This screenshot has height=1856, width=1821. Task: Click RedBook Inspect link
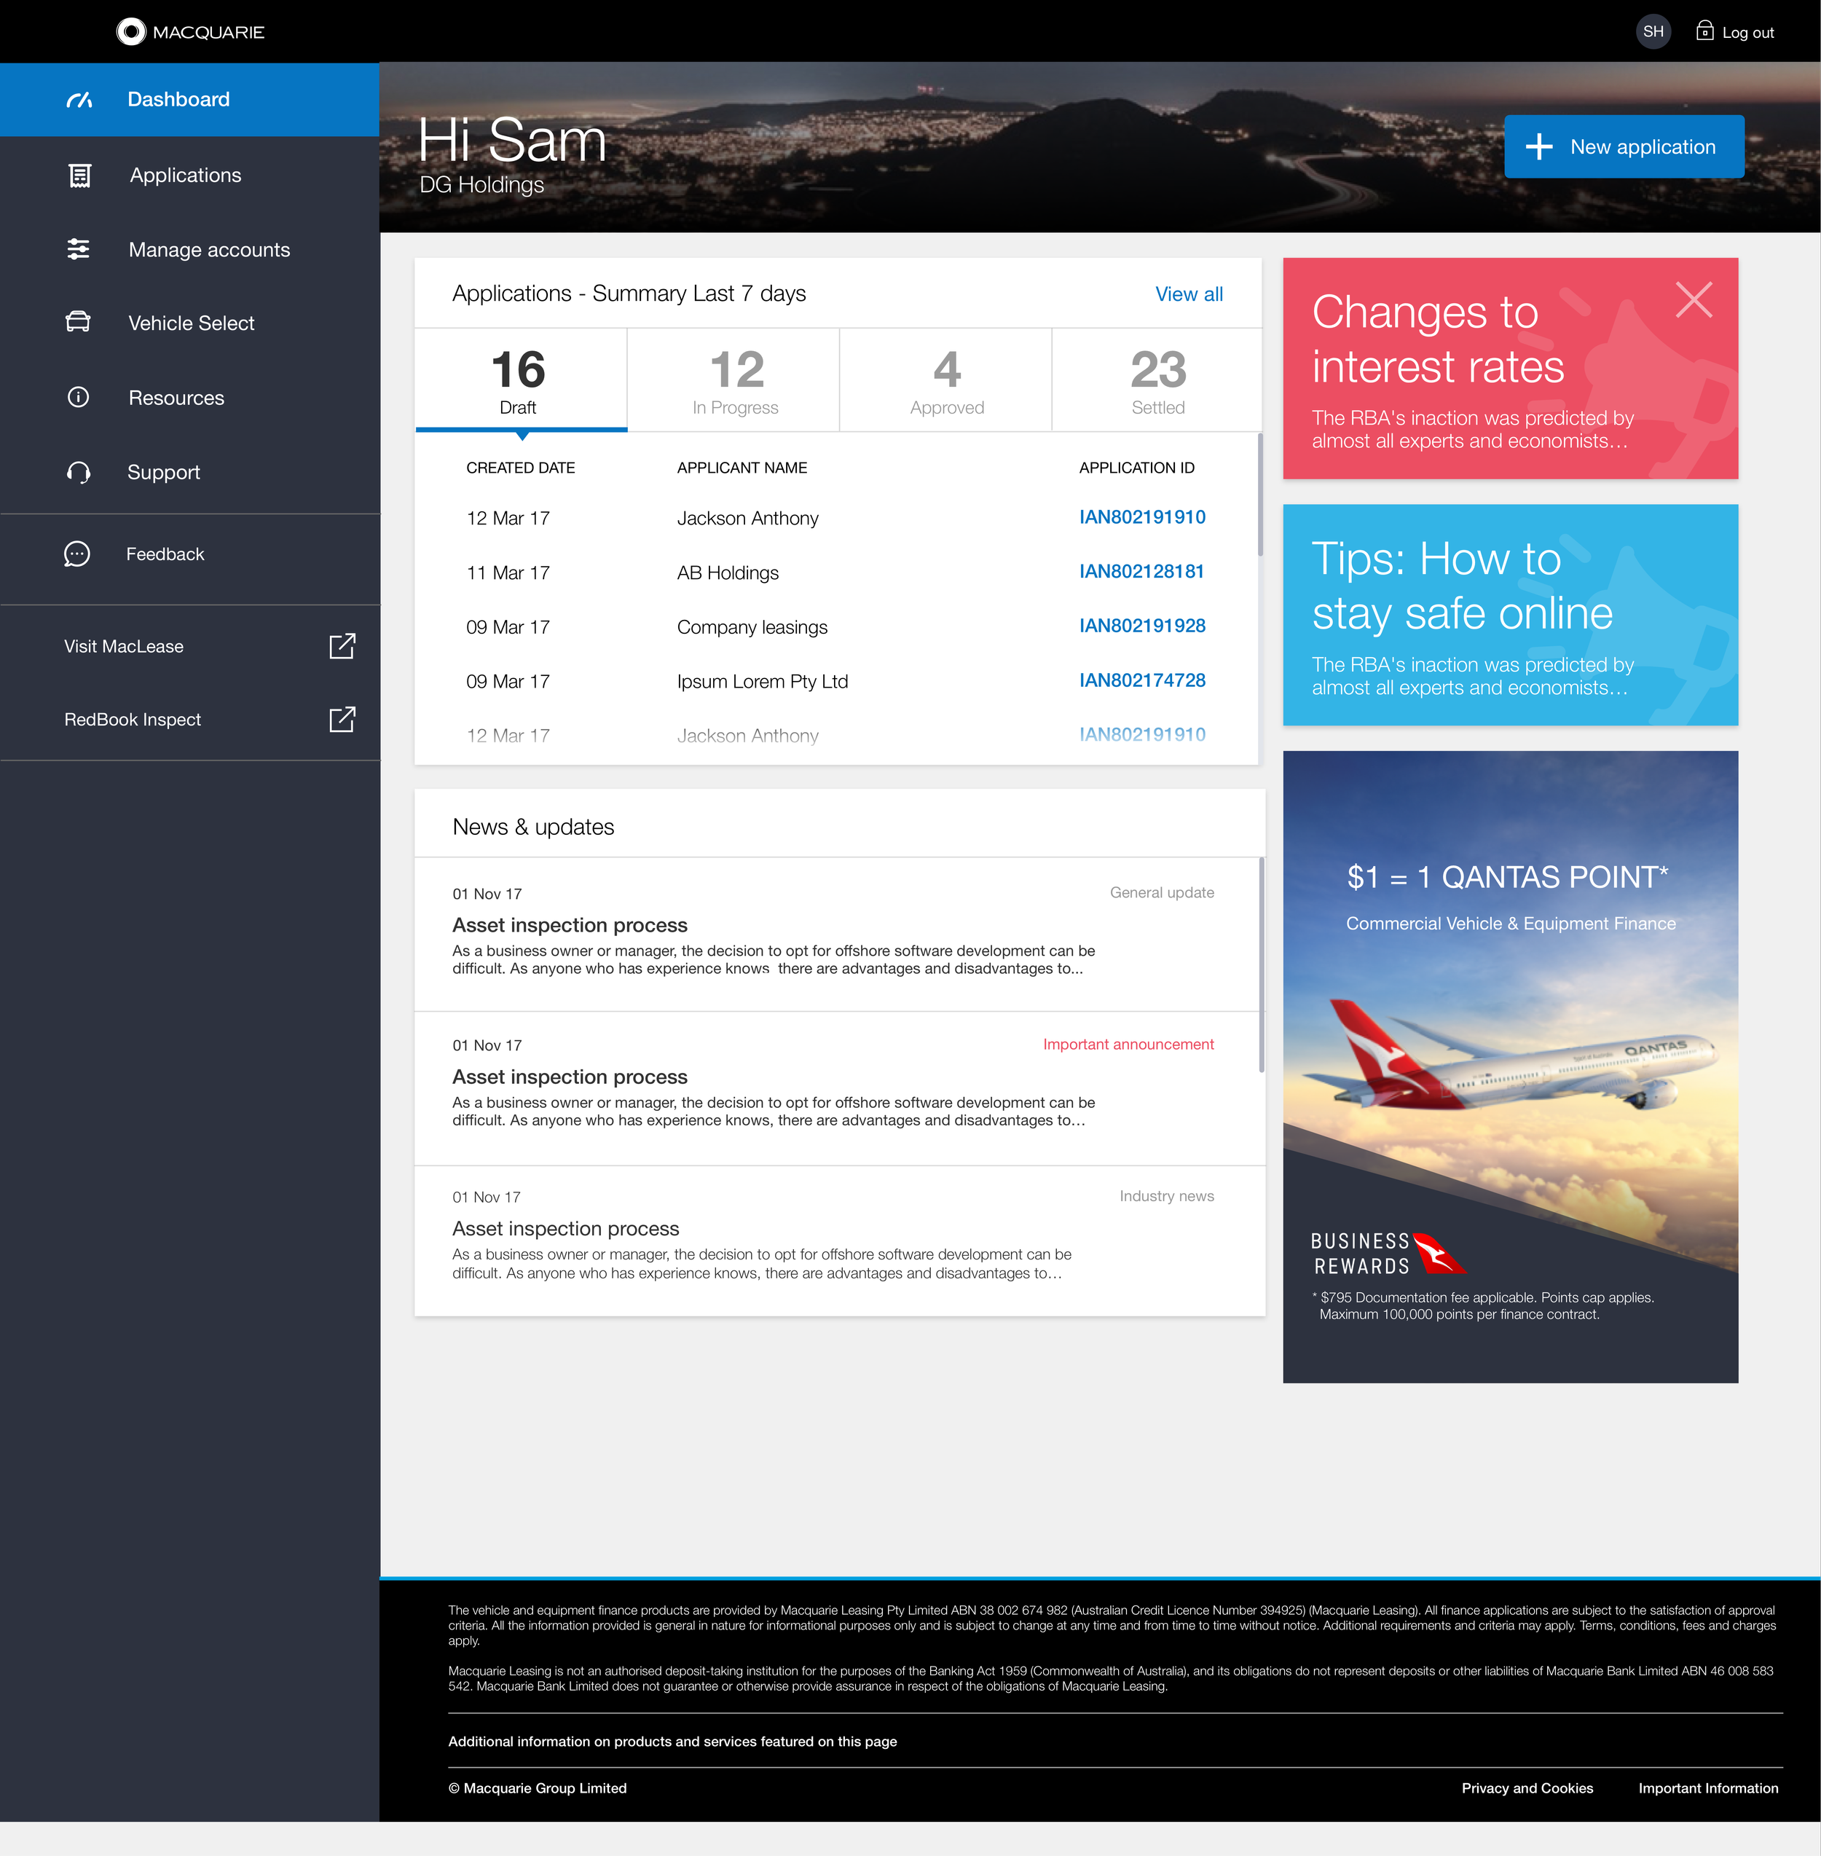(x=132, y=719)
